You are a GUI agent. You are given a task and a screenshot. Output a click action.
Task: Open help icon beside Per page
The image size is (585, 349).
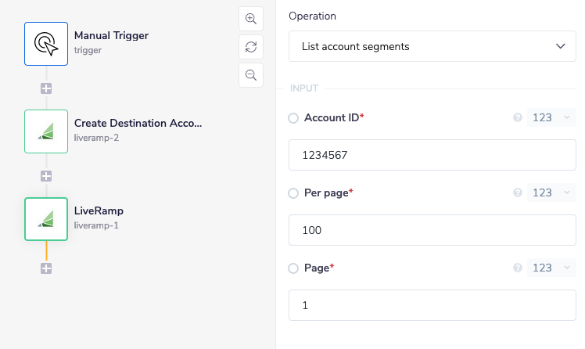517,192
